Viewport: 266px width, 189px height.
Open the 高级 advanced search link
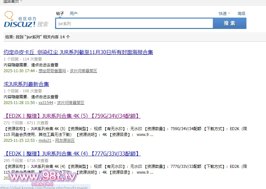coord(241,14)
